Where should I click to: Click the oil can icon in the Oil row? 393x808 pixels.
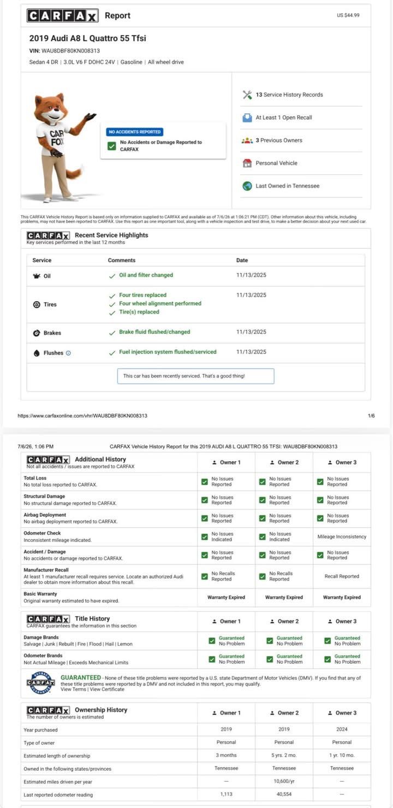(x=37, y=276)
